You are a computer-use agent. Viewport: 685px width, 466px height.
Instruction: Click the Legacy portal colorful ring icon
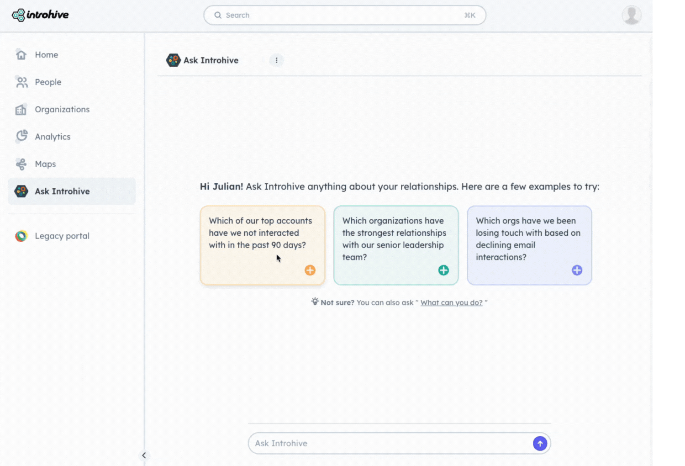tap(21, 236)
